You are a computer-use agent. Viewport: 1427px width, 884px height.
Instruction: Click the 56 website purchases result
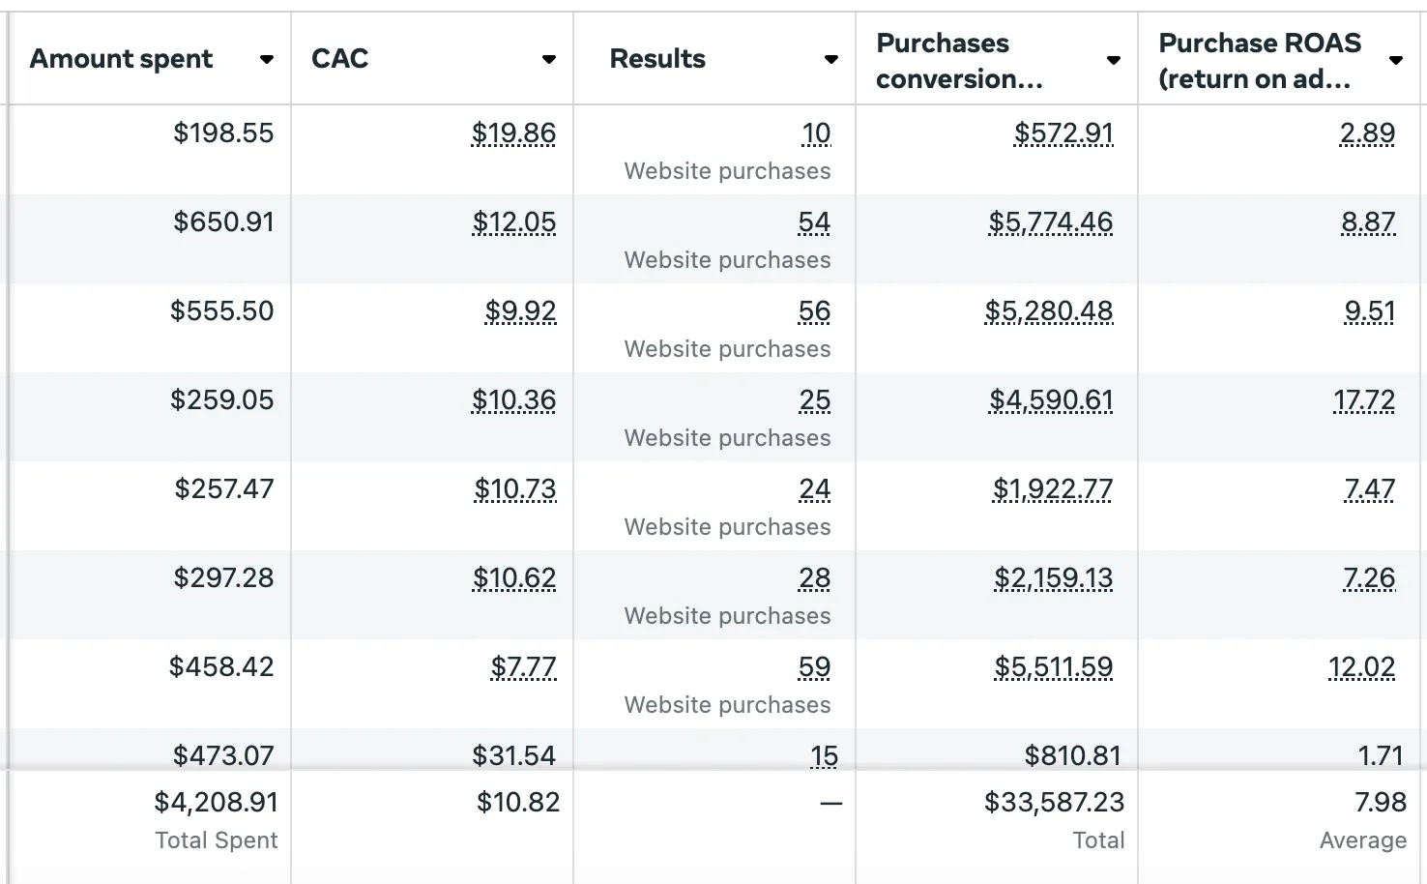[x=814, y=311]
